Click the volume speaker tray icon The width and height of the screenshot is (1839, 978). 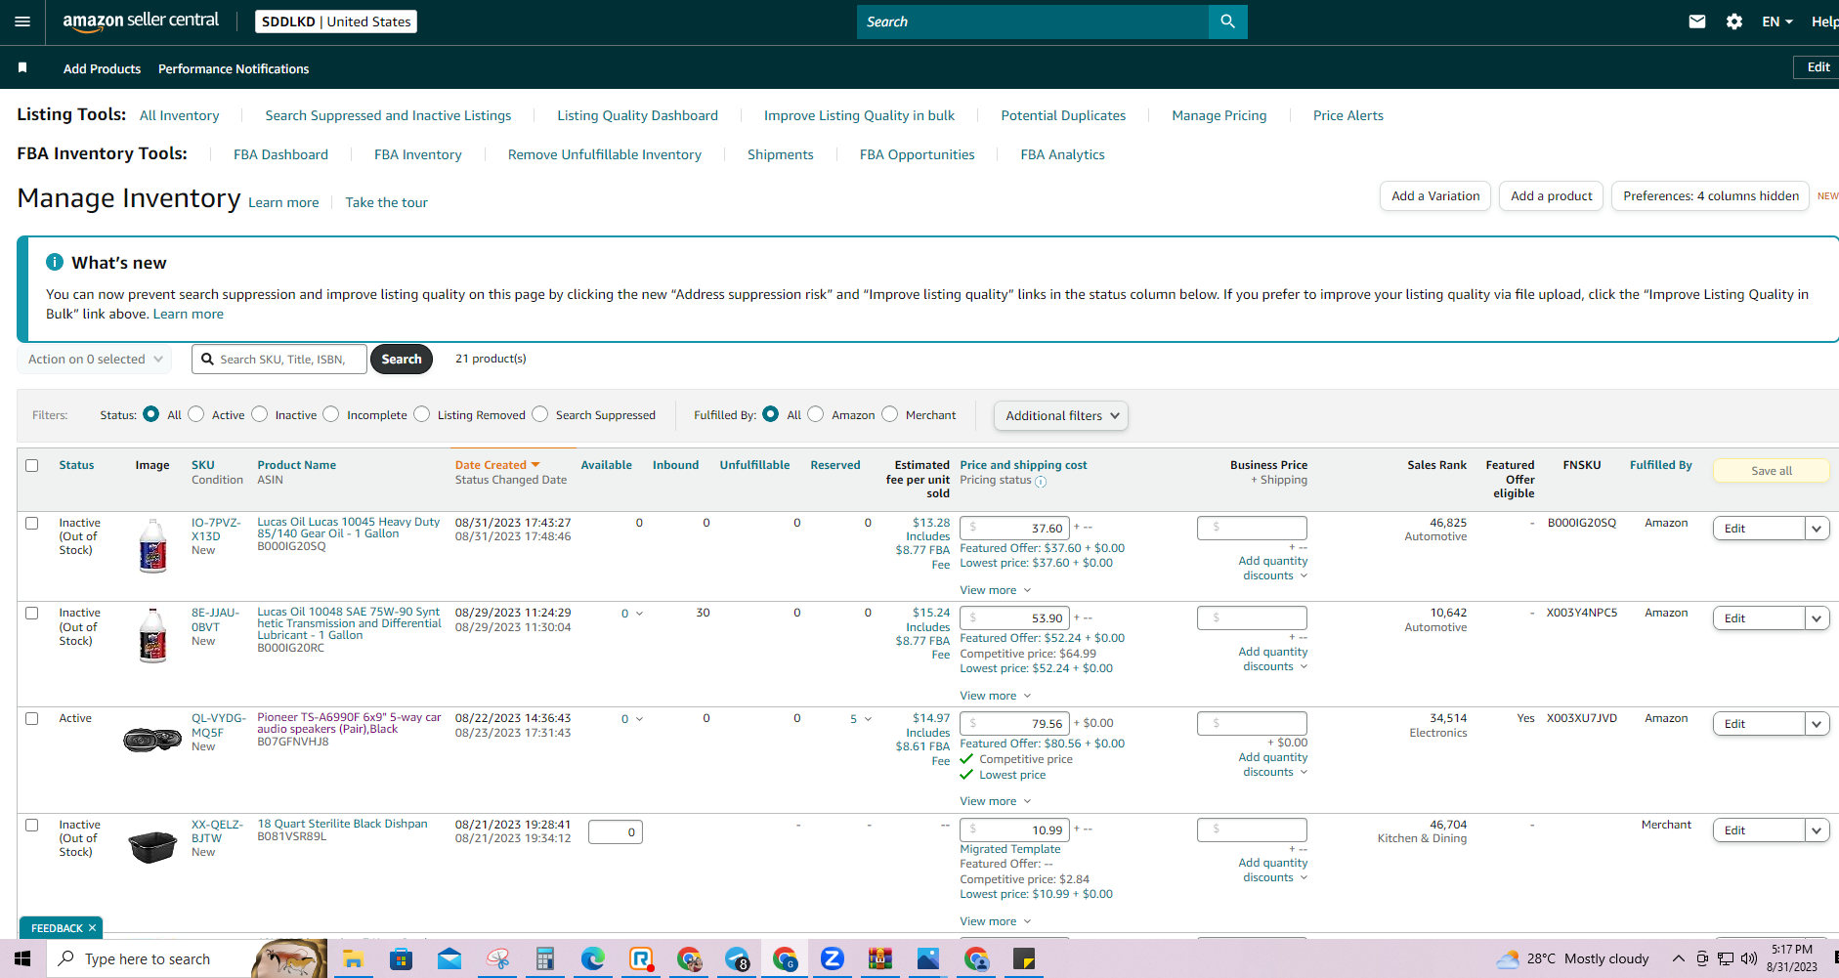click(1749, 958)
